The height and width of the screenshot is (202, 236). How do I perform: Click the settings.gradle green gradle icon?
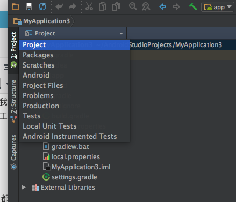pos(46,177)
